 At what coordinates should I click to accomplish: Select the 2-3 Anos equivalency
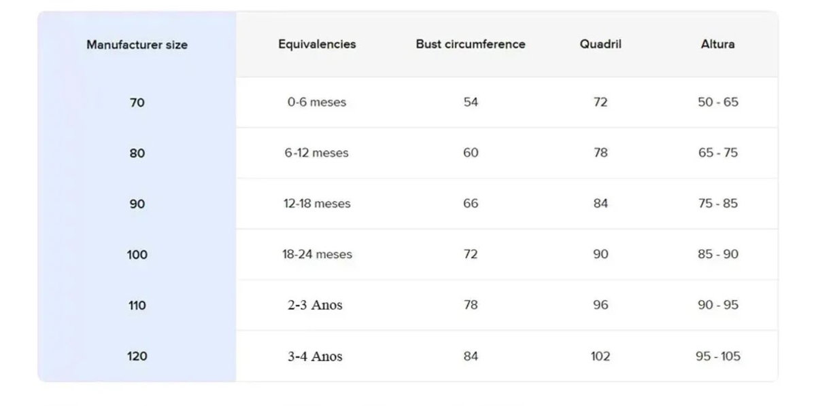coord(315,305)
